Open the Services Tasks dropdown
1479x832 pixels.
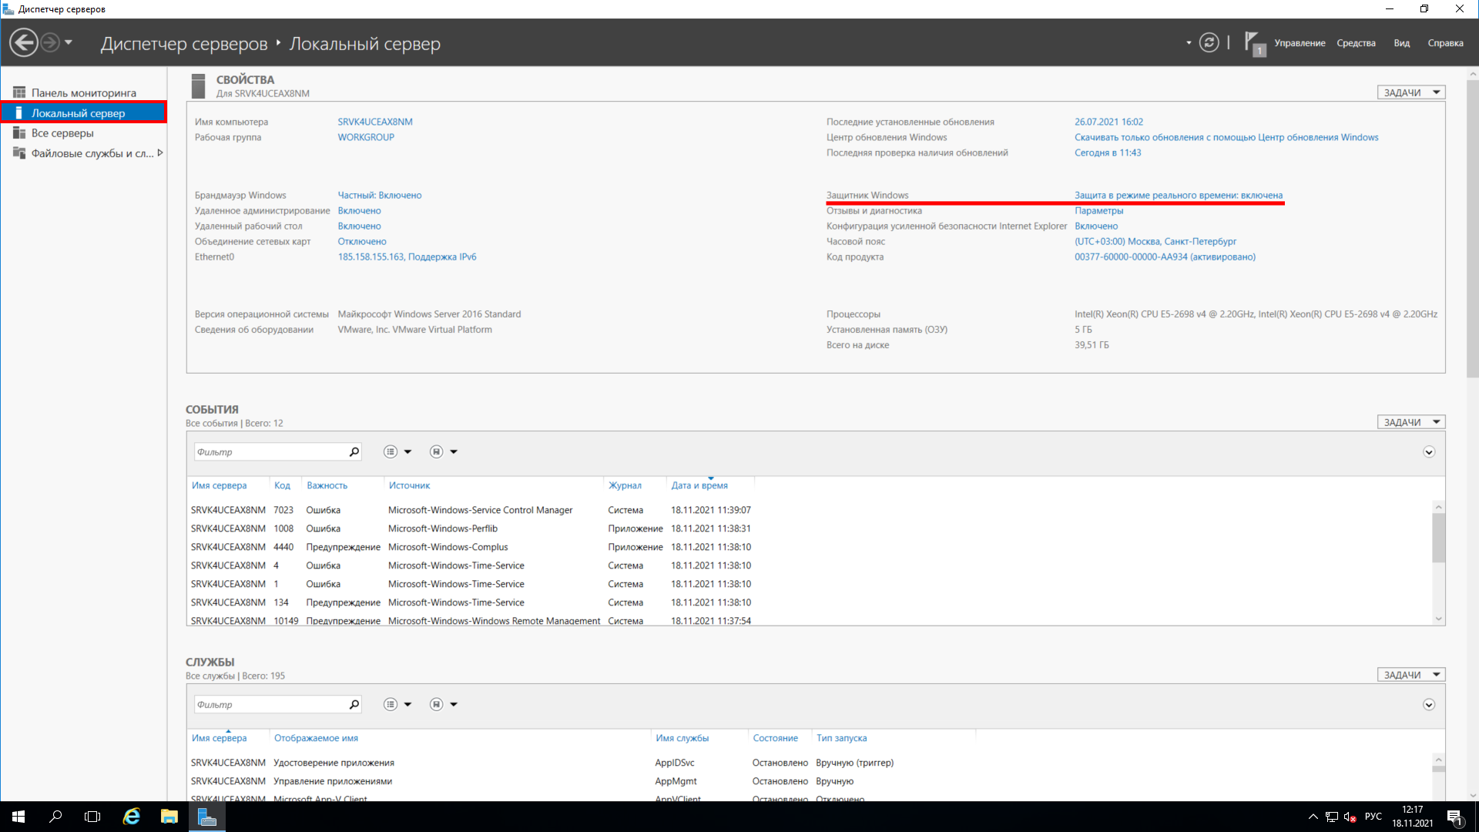(x=1411, y=675)
